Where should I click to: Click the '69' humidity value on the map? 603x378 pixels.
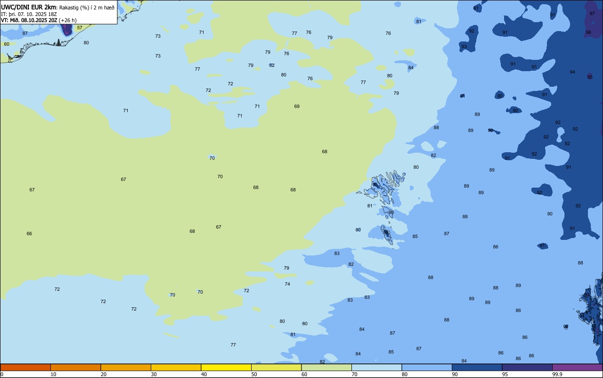pyautogui.click(x=297, y=107)
